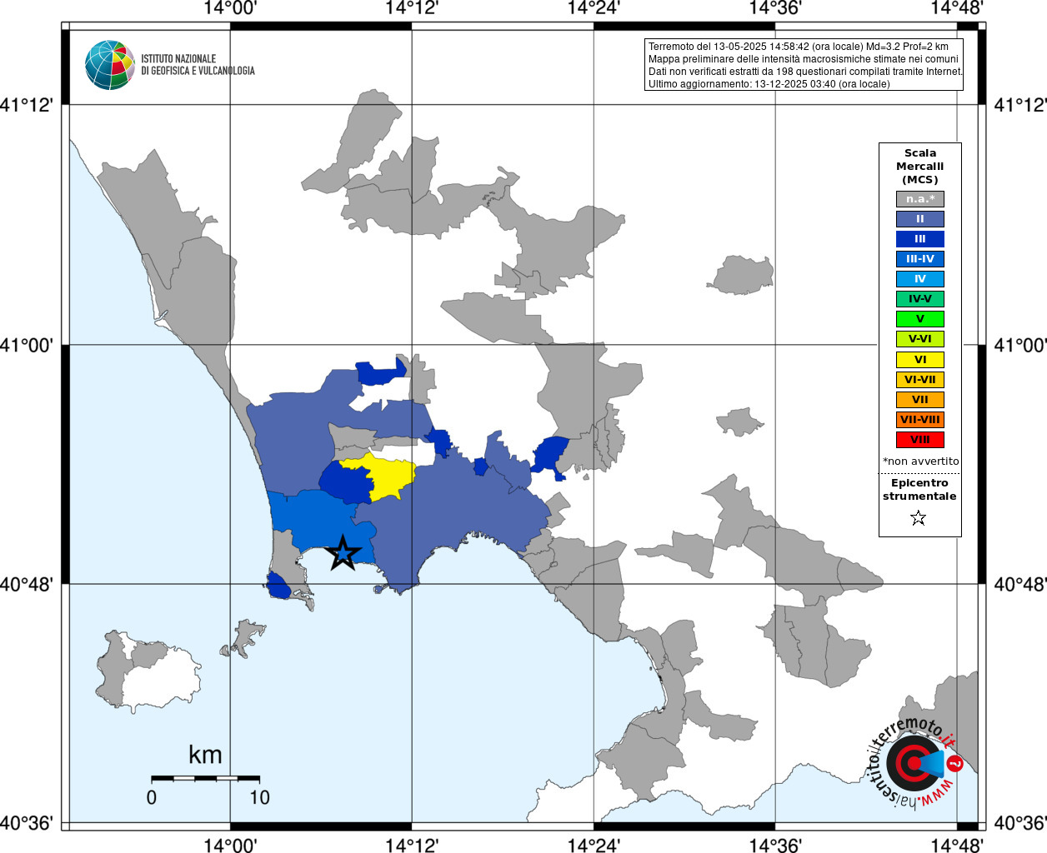
Task: Click the 'Epicentro strumentale' legend label
Action: pyautogui.click(x=919, y=490)
